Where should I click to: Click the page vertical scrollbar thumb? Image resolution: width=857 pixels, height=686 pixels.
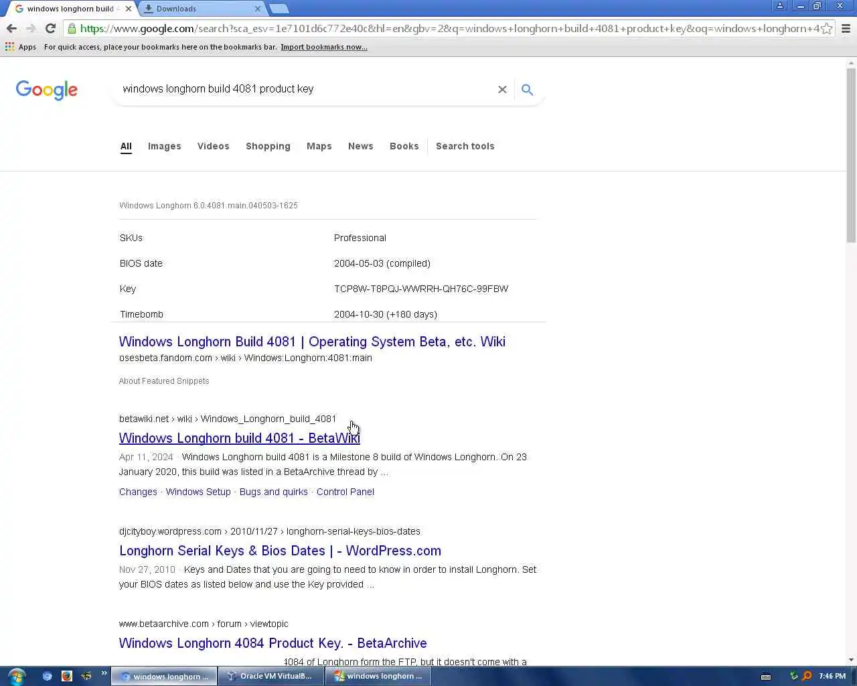851,155
